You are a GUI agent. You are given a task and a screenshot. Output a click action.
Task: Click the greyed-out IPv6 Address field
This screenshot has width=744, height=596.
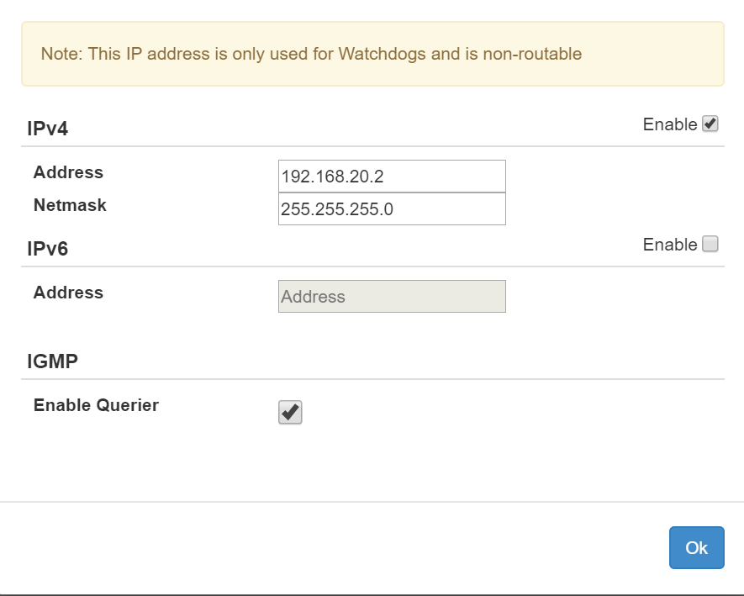(x=392, y=297)
